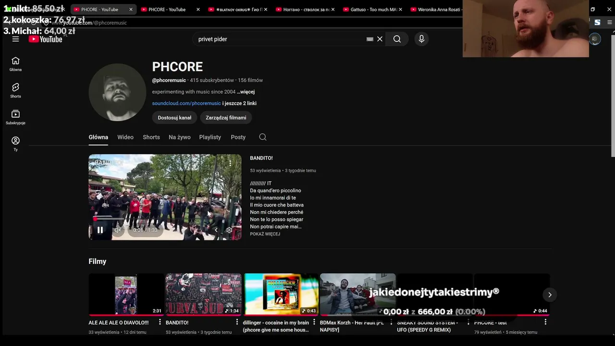Expand video description via POKAŻ WIĘCEJ

[x=265, y=234]
